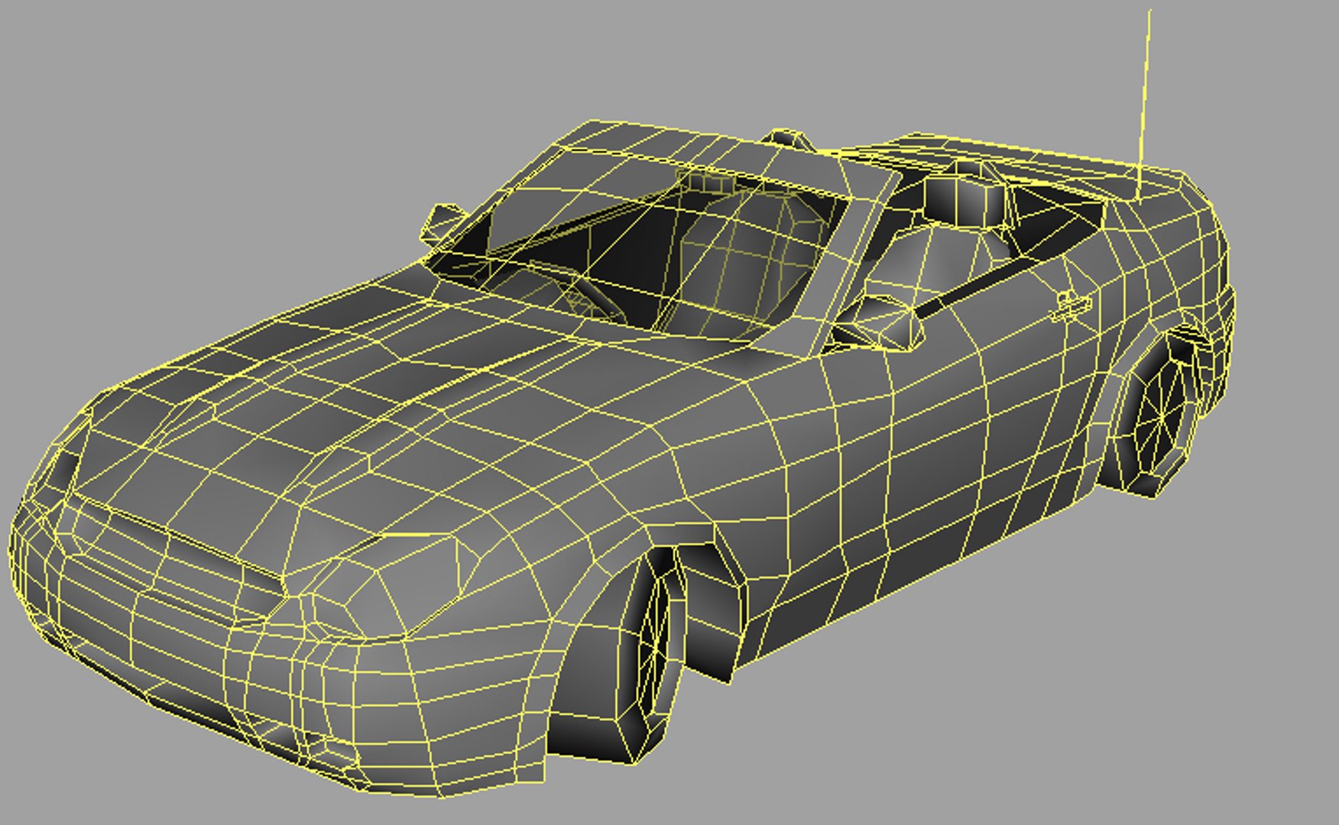Click the side mirror beside the car door
1339x825 pixels.
[877, 324]
